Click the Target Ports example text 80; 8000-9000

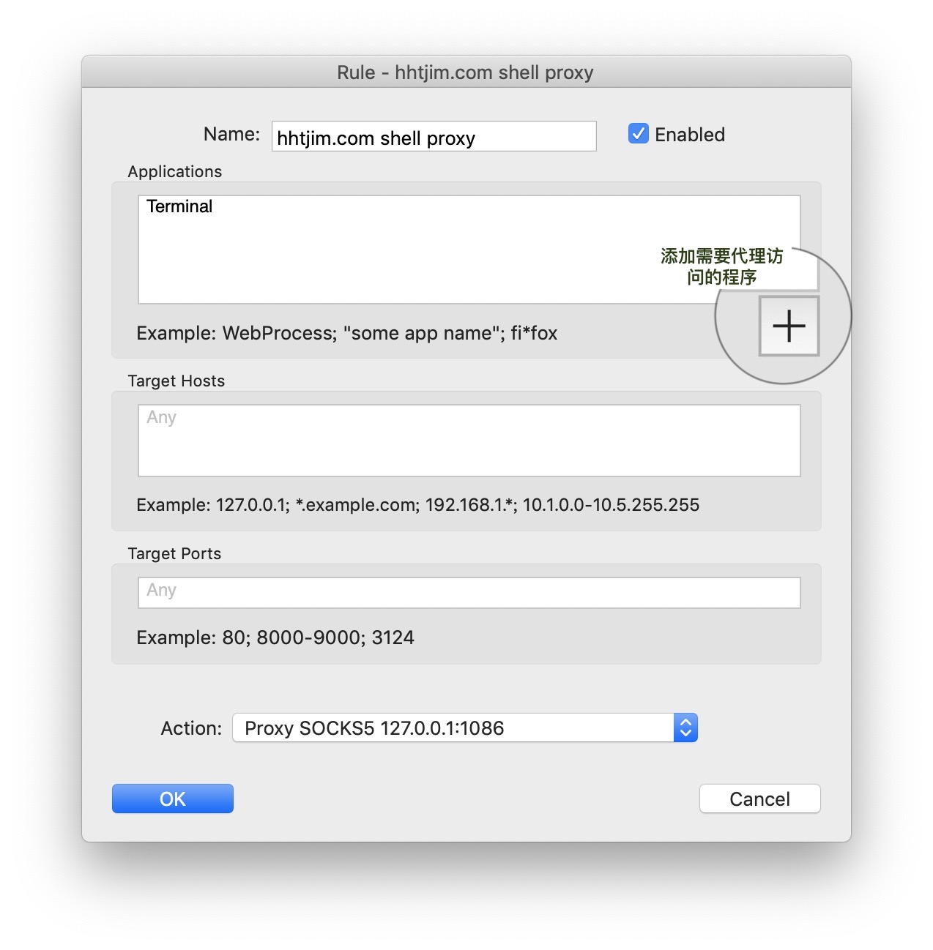[x=275, y=637]
